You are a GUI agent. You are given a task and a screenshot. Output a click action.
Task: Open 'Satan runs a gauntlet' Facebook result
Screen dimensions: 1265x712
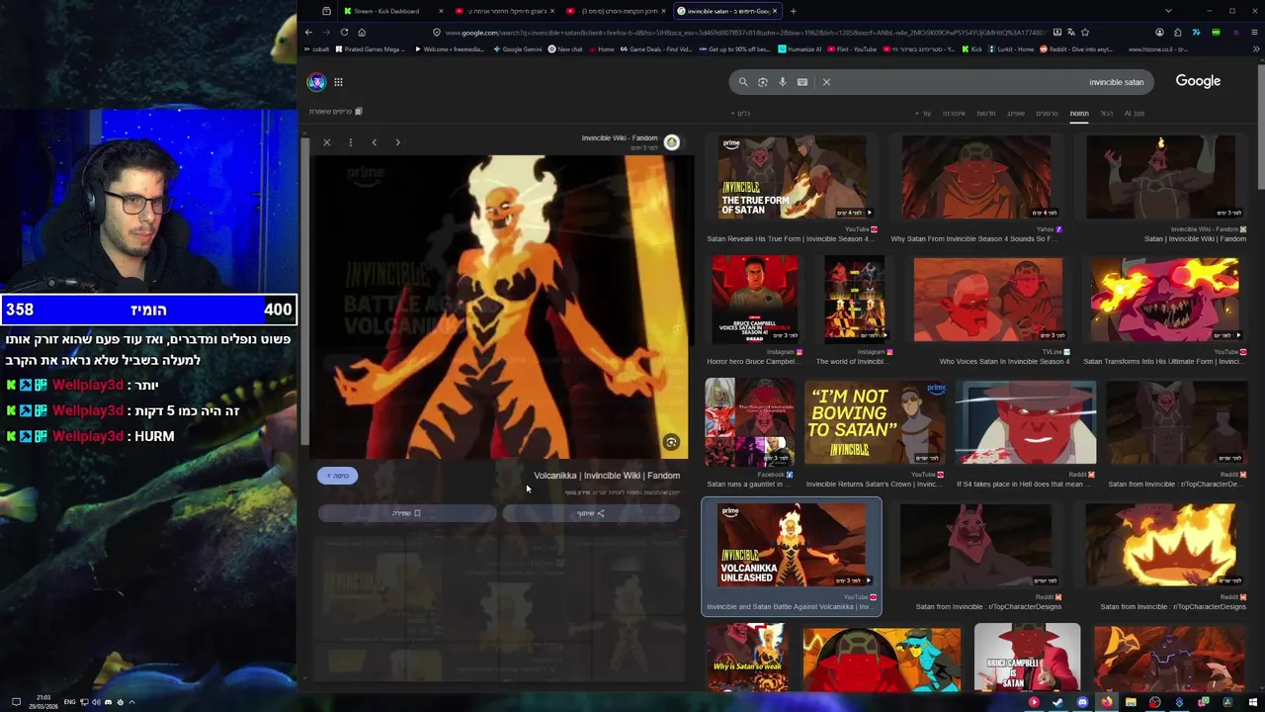click(749, 484)
